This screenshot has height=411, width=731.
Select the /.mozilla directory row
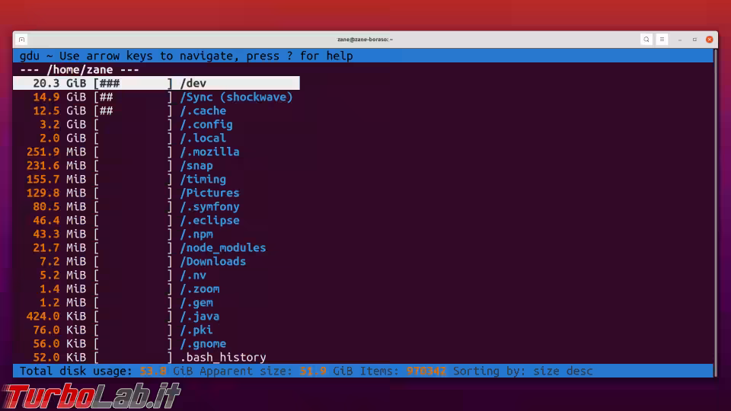(x=156, y=152)
